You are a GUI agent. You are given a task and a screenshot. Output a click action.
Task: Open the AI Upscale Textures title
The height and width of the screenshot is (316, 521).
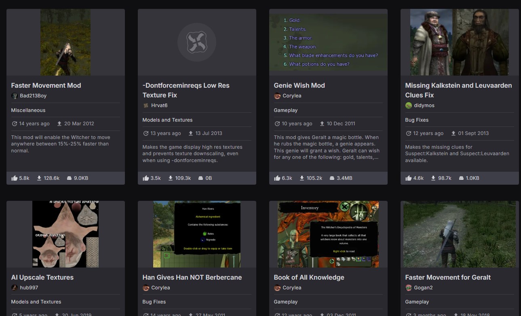[42, 278]
